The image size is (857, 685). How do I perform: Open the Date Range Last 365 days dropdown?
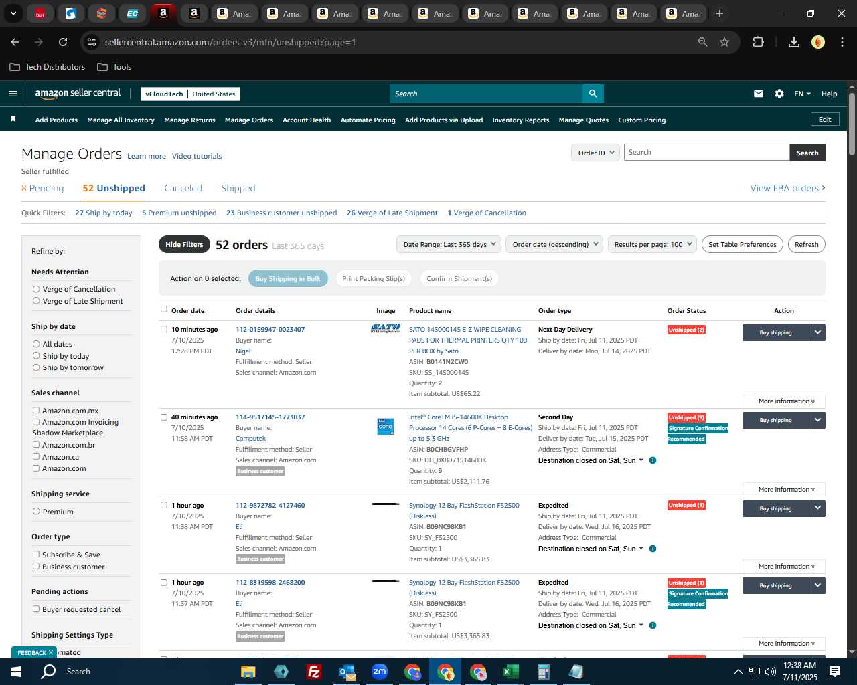point(449,245)
